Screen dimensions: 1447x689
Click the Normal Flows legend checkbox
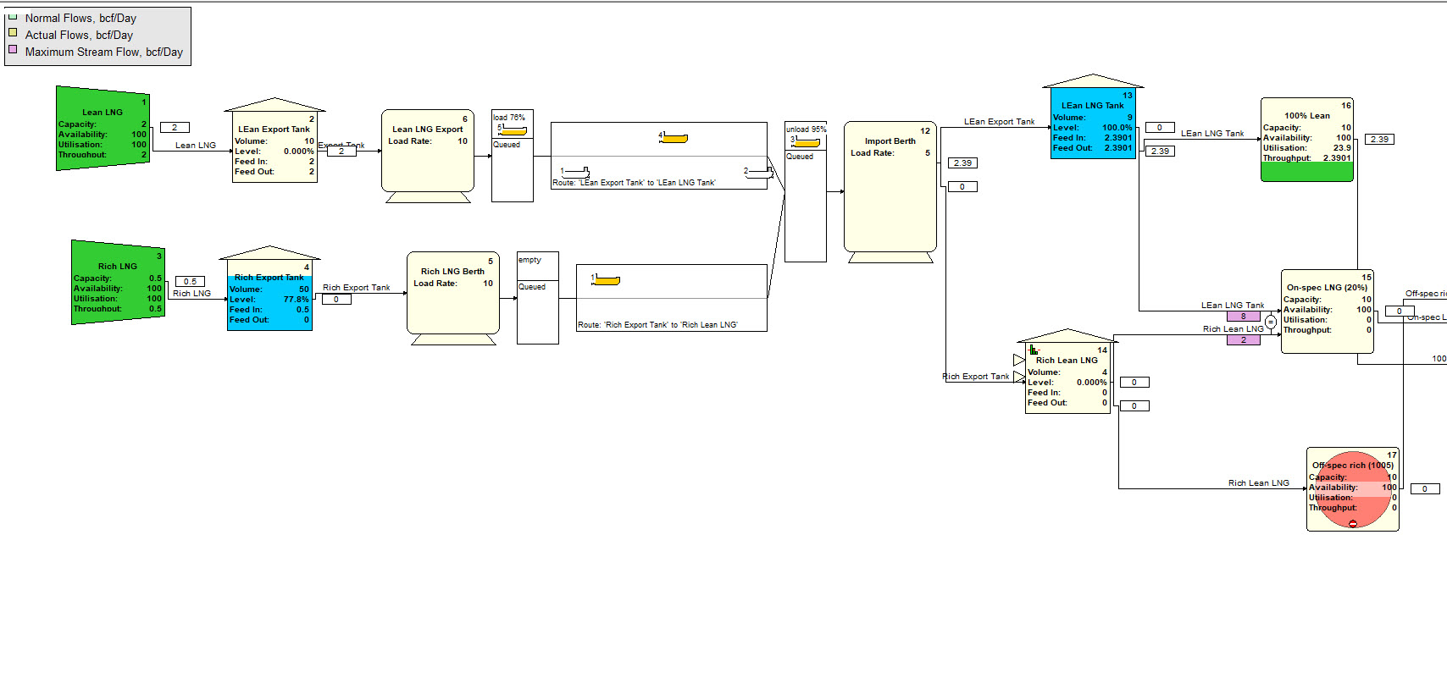(x=13, y=16)
